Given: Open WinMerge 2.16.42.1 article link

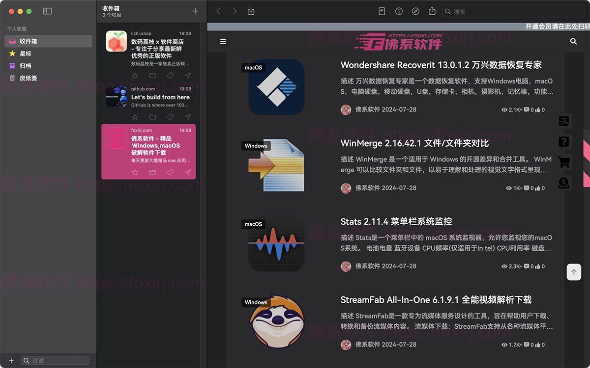Looking at the screenshot, I should [414, 143].
